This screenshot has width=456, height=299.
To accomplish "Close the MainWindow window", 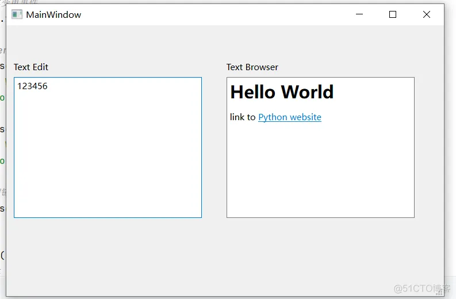I will (426, 14).
